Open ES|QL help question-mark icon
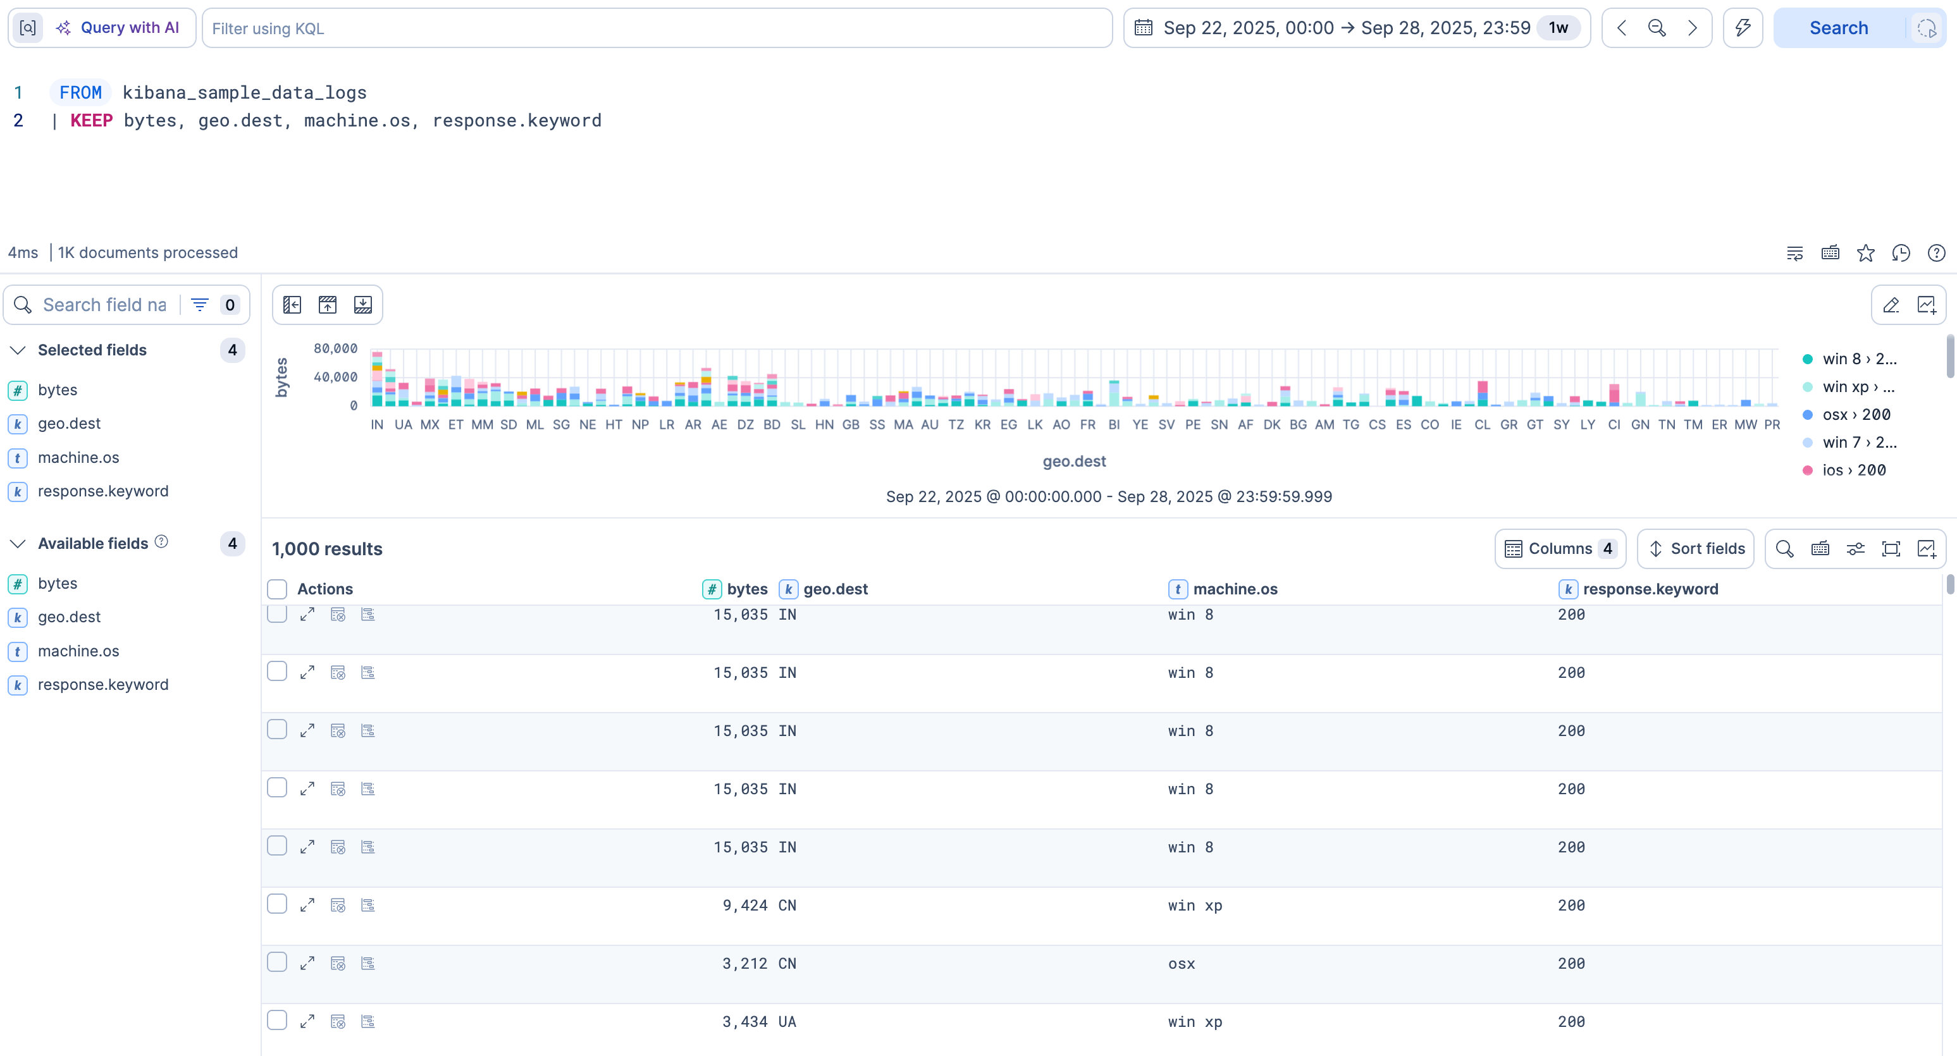This screenshot has height=1056, width=1957. pyautogui.click(x=1937, y=253)
